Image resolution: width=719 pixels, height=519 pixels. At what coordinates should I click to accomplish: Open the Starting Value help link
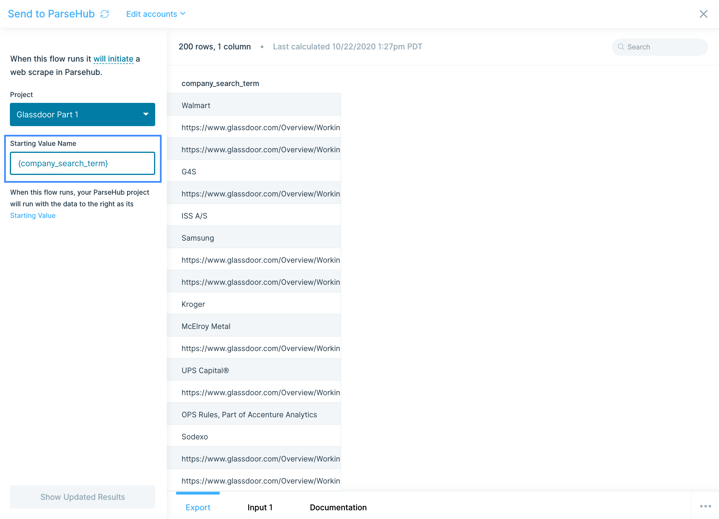point(33,216)
